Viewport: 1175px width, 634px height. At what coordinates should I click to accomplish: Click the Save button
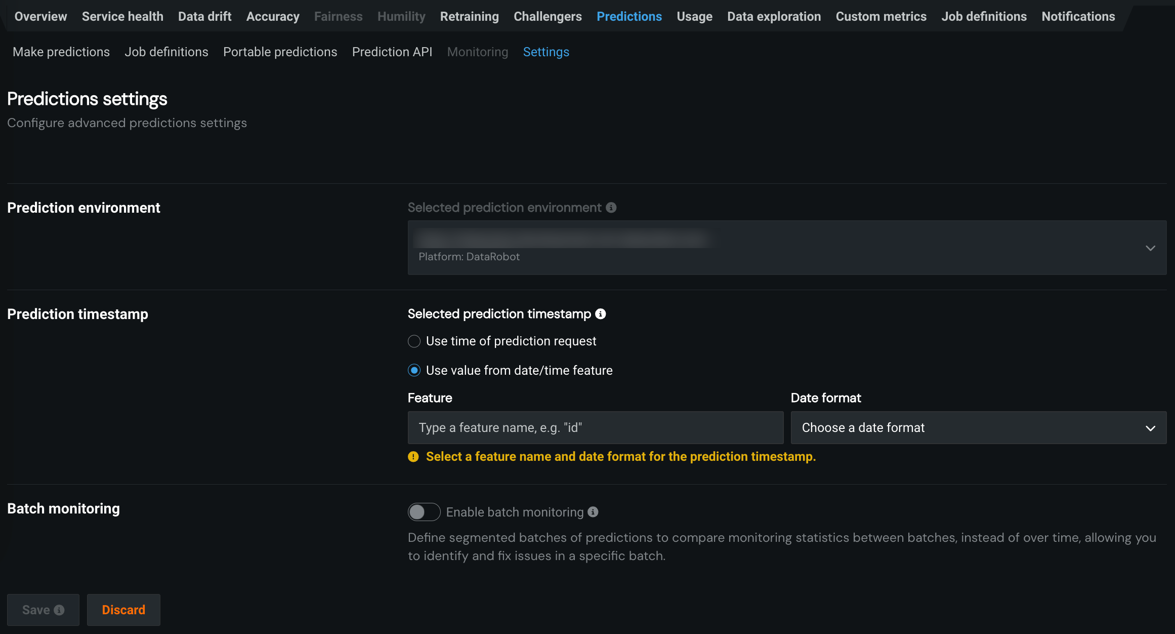point(36,610)
